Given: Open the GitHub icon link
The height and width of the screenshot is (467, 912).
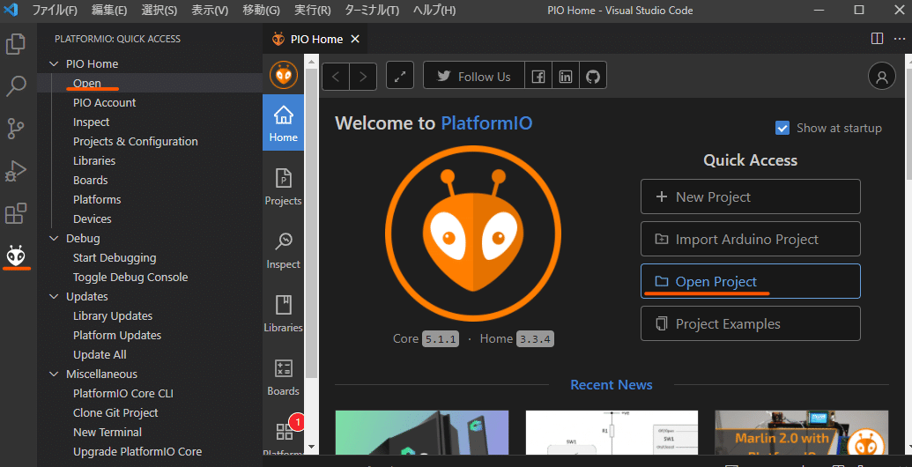Looking at the screenshot, I should click(x=593, y=76).
